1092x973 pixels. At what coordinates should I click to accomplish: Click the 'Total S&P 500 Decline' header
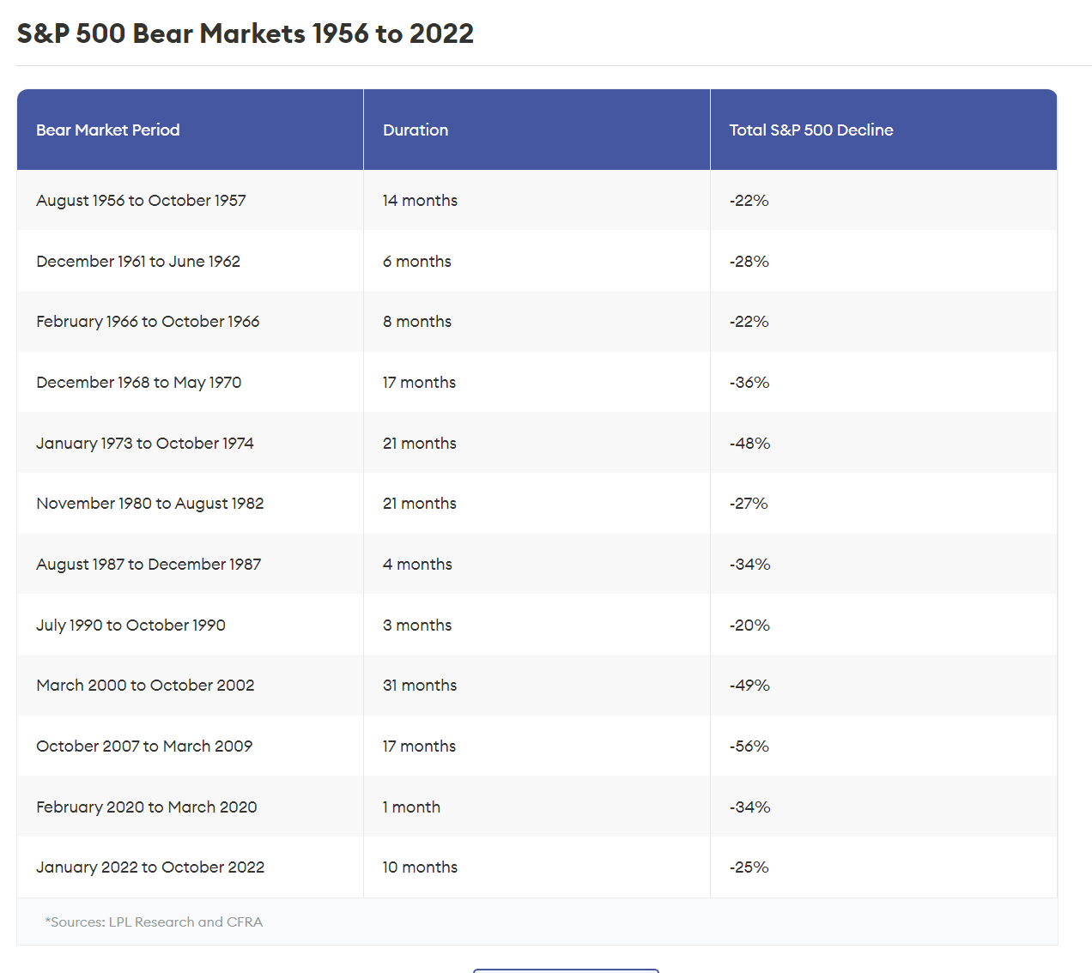pyautogui.click(x=810, y=130)
